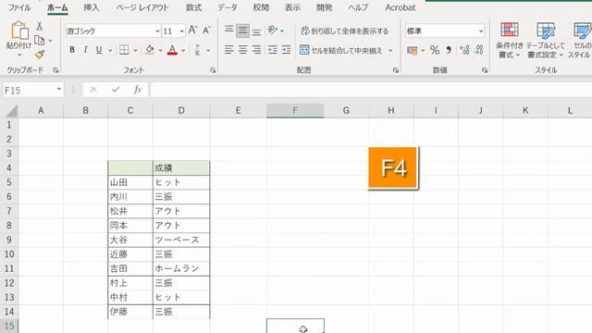Click the Select All corner triangle

11,111
